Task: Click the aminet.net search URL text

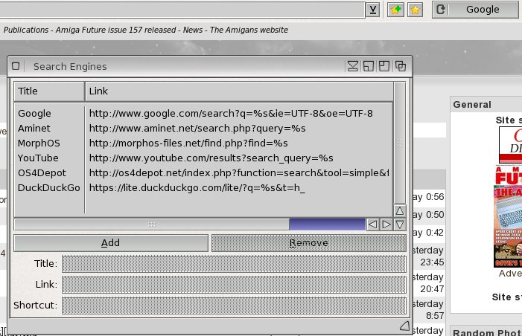Action: [197, 129]
